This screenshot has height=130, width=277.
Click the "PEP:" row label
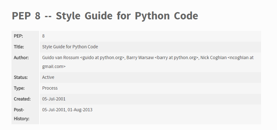[x=18, y=36]
